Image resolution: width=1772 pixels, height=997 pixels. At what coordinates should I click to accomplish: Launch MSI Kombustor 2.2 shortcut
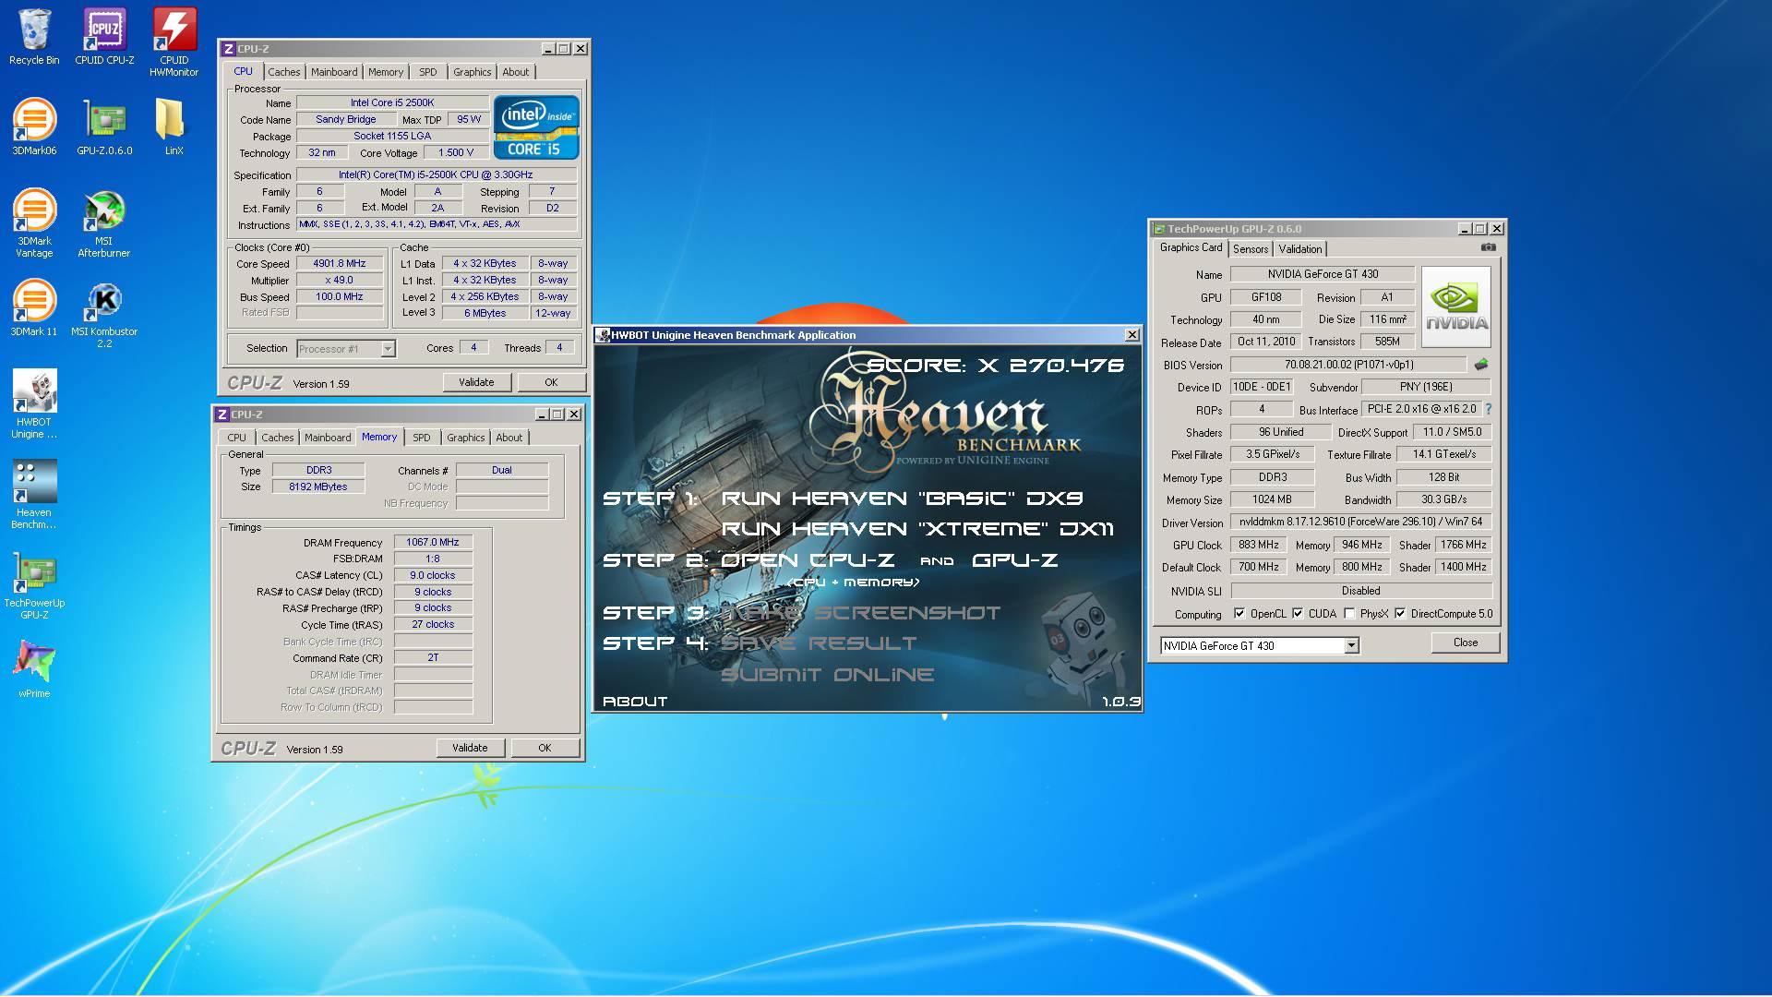click(x=104, y=314)
